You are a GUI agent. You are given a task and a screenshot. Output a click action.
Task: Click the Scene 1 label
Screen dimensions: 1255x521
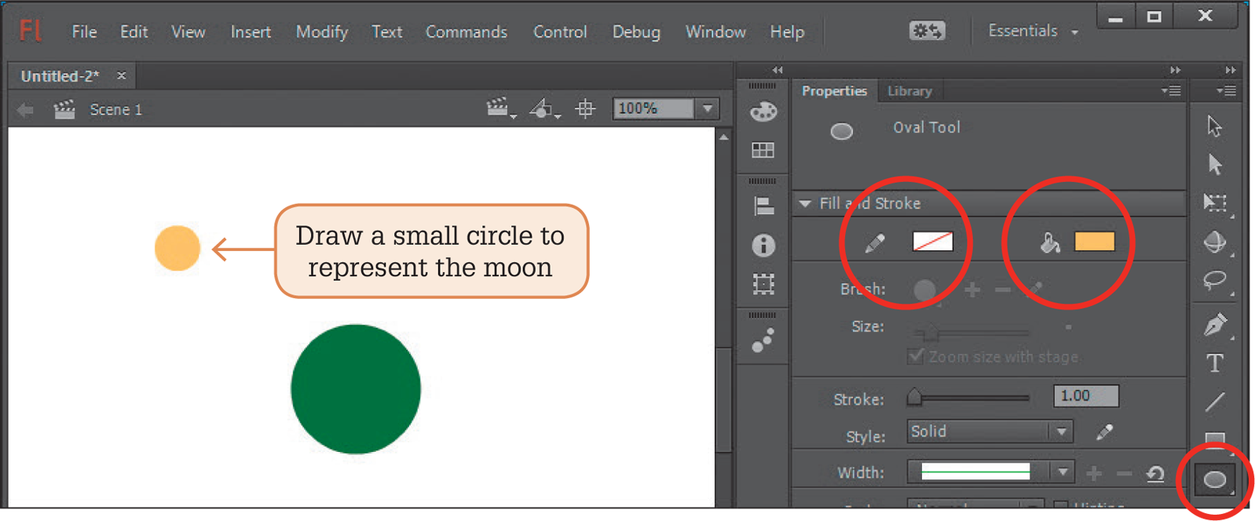(116, 110)
